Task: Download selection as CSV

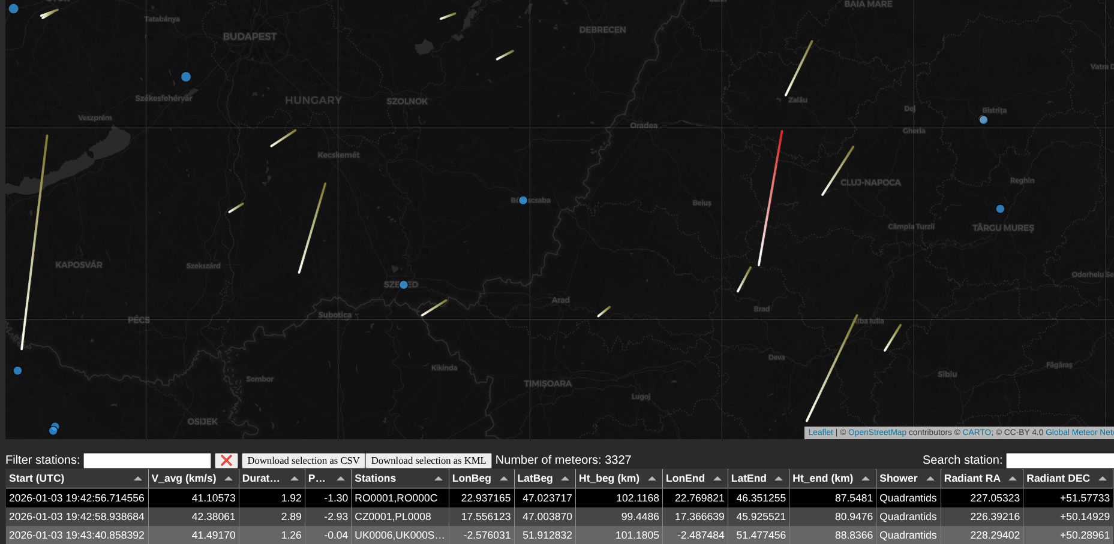Action: [303, 460]
